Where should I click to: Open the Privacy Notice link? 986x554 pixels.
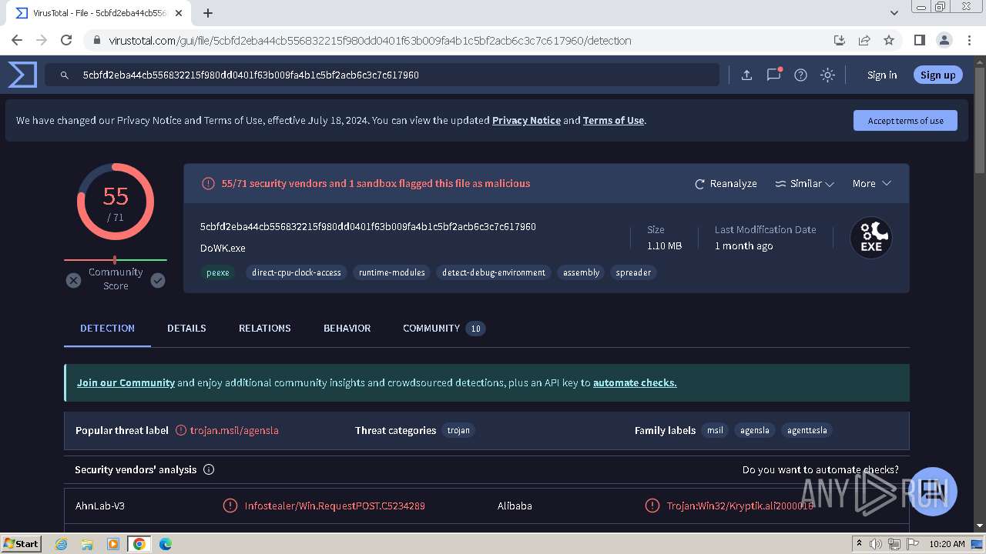pyautogui.click(x=526, y=121)
